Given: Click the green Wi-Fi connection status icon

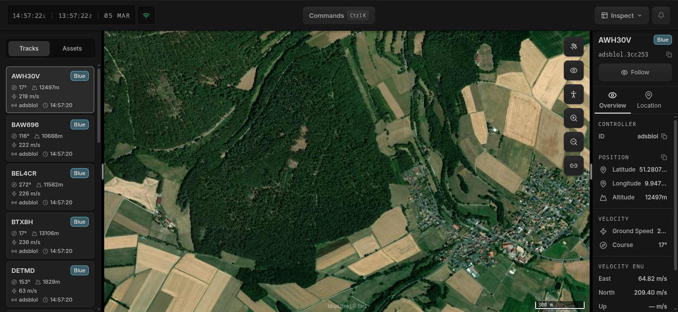Looking at the screenshot, I should pos(146,15).
